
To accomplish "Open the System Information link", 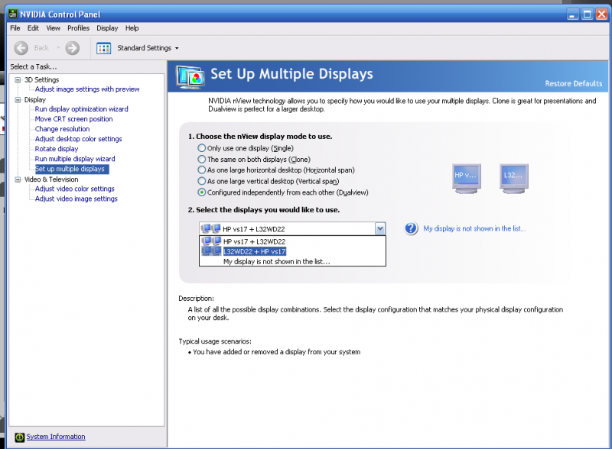I will [x=56, y=437].
